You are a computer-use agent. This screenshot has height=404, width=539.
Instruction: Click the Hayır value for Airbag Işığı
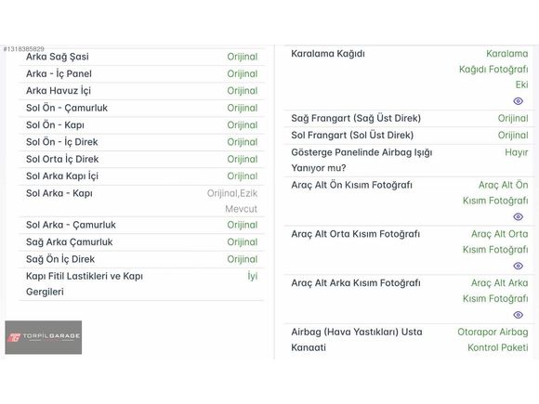click(517, 152)
